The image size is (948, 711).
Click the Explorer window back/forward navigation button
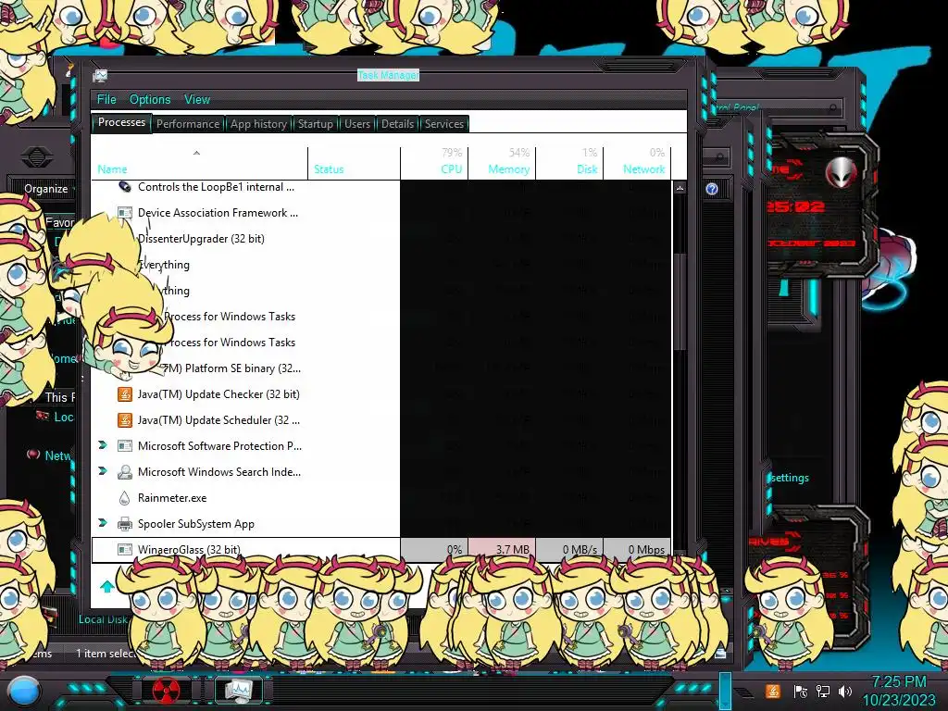coord(37,157)
